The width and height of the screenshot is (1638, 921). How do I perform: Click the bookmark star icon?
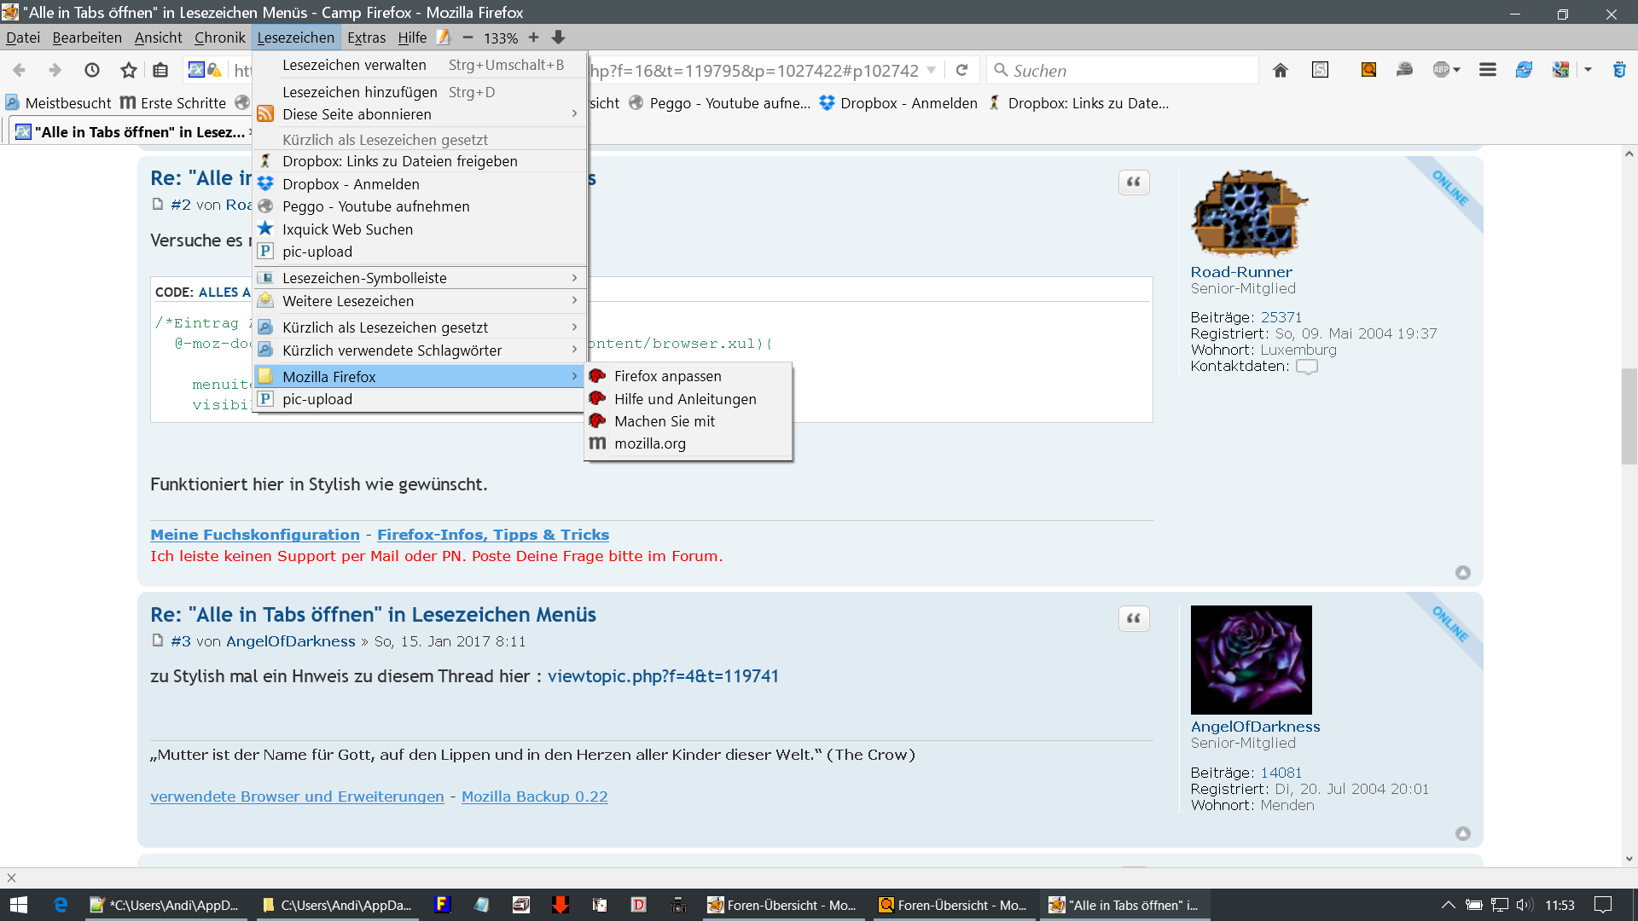click(x=129, y=71)
